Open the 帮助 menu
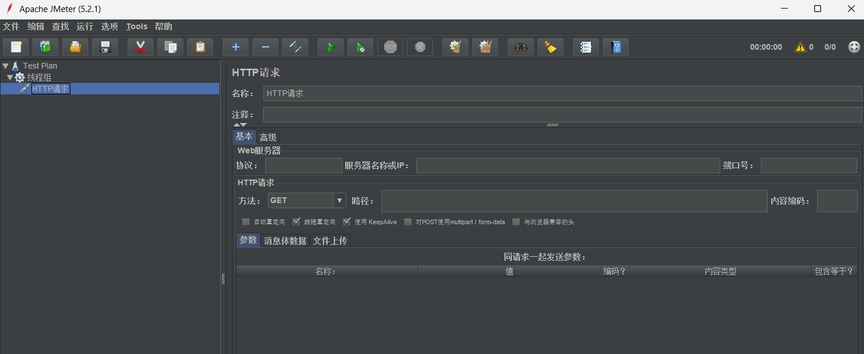 [163, 26]
